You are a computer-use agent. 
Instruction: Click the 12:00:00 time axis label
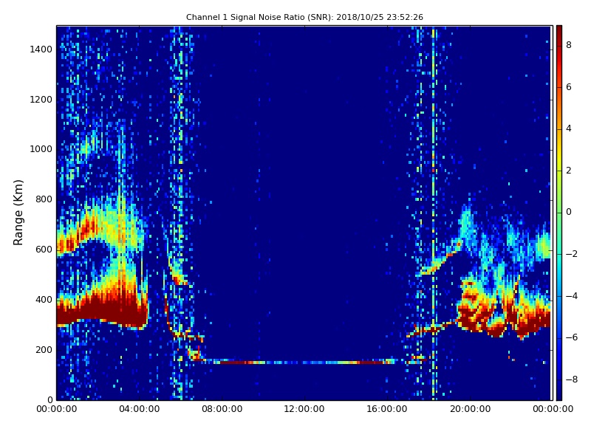304,409
